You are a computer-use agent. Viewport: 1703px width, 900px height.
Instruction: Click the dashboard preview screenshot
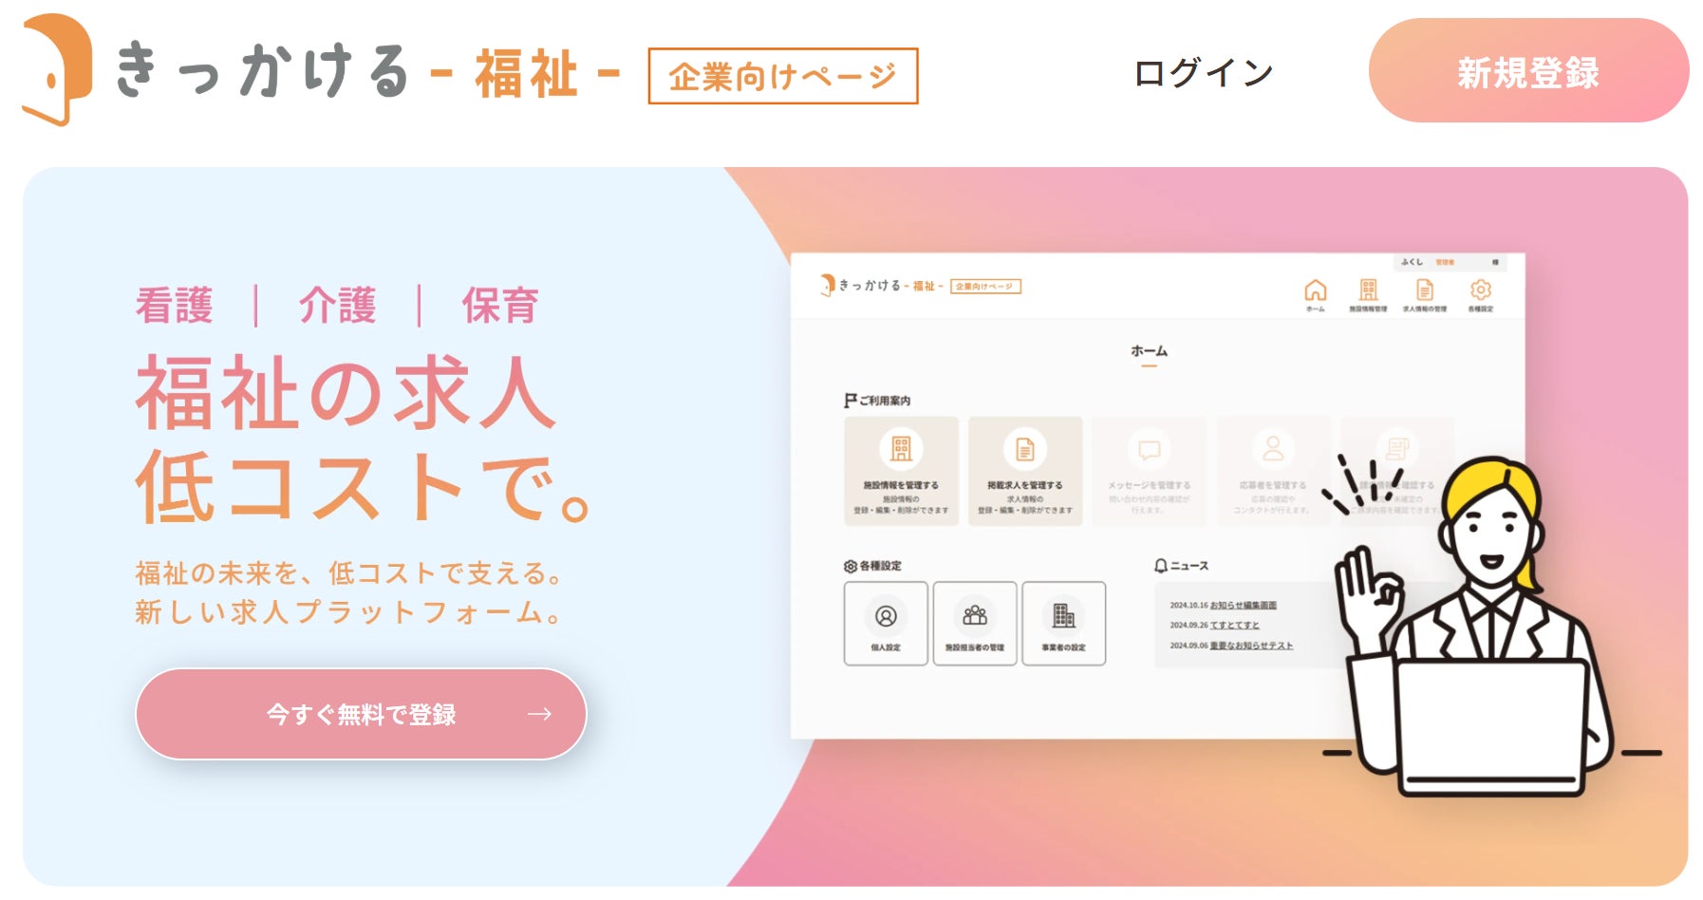tap(1157, 496)
